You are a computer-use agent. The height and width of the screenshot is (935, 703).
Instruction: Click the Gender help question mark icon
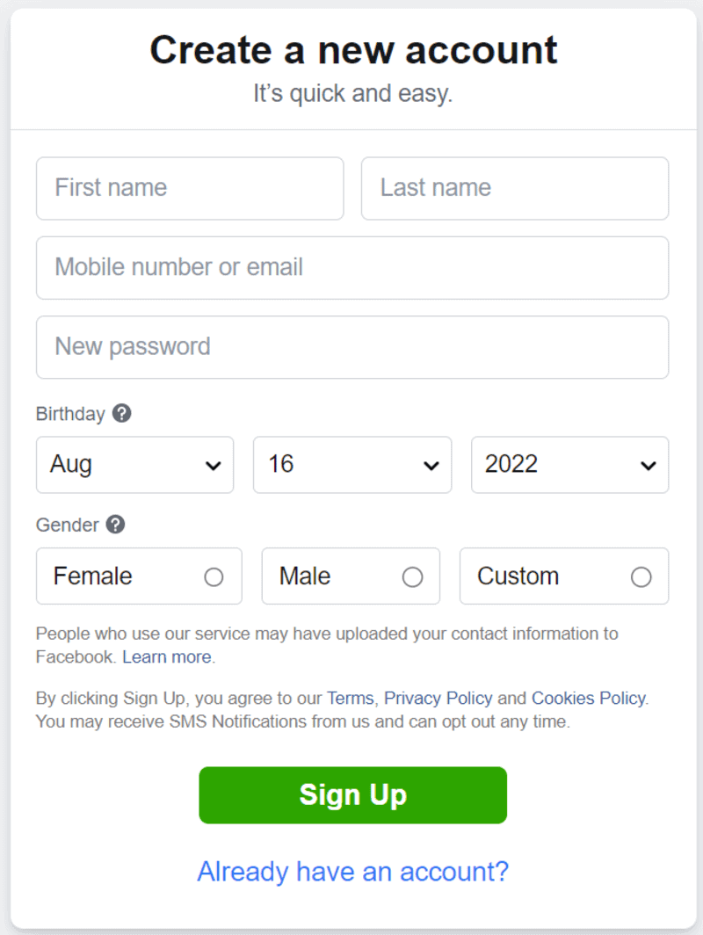coord(115,525)
